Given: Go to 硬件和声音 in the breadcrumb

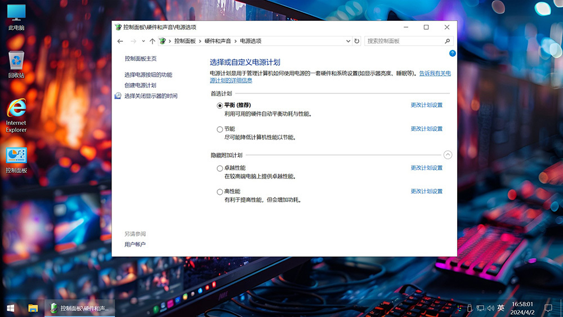Looking at the screenshot, I should click(x=217, y=41).
